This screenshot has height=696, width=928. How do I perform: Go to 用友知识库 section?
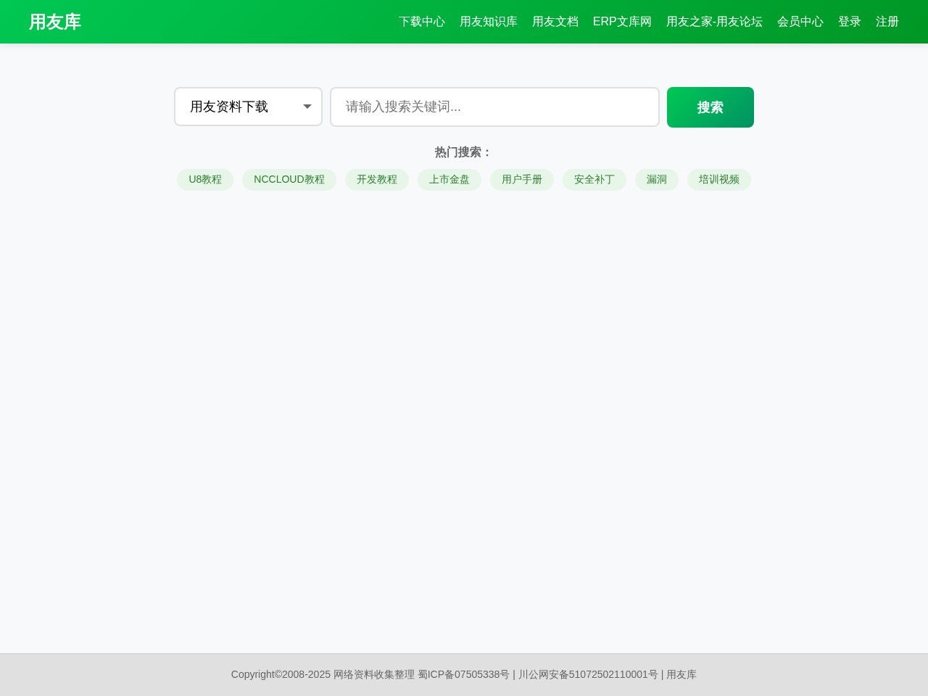pos(489,22)
